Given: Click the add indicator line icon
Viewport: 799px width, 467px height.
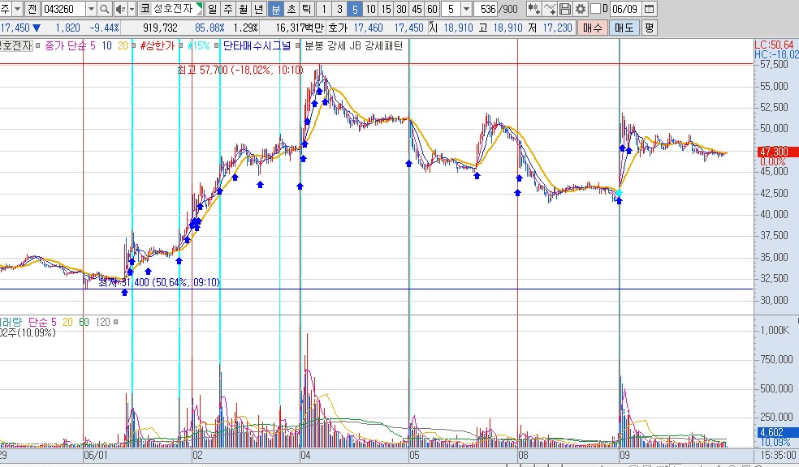Looking at the screenshot, I should click(549, 9).
